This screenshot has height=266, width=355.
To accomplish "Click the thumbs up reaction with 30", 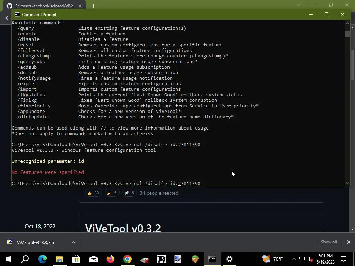I will pos(93,193).
